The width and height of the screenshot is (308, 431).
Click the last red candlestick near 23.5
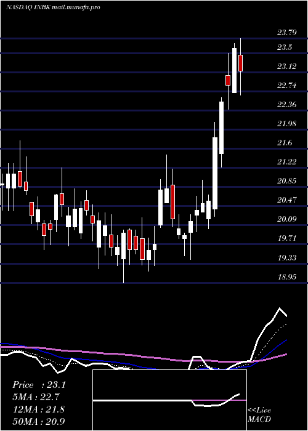click(241, 63)
